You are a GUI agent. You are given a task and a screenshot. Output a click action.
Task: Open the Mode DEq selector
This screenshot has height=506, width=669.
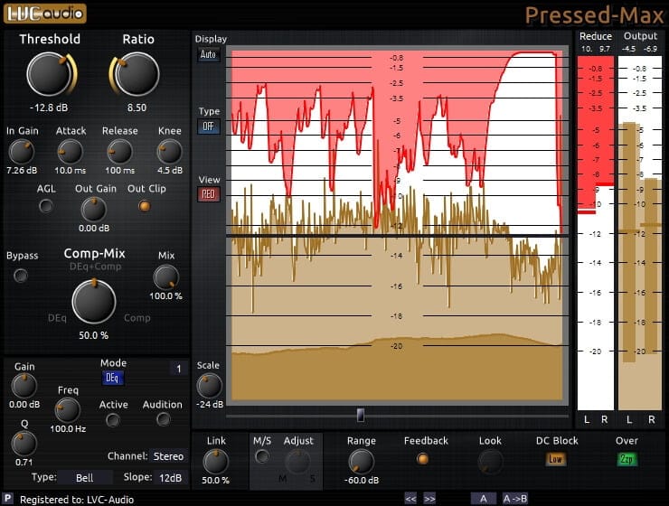pyautogui.click(x=112, y=378)
